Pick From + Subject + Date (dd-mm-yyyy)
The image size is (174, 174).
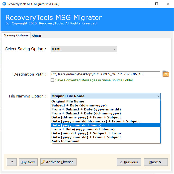click(105, 113)
